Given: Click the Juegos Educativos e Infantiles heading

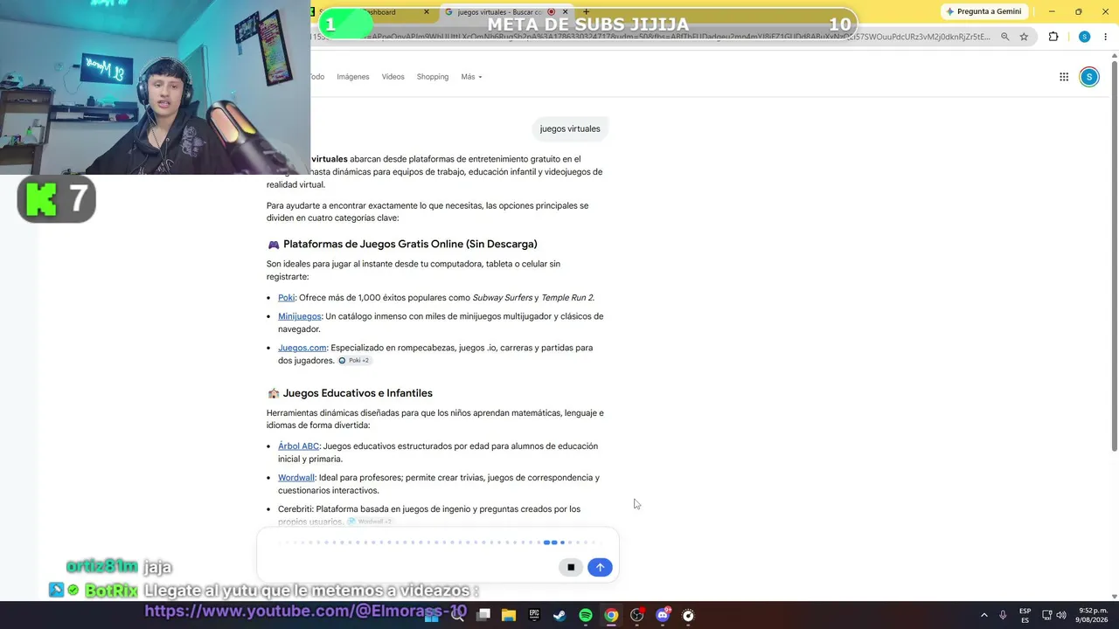Looking at the screenshot, I should (x=358, y=393).
